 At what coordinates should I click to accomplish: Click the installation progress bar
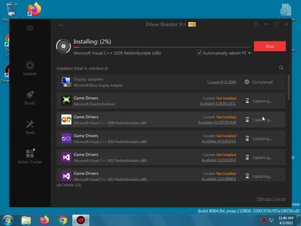click(162, 47)
